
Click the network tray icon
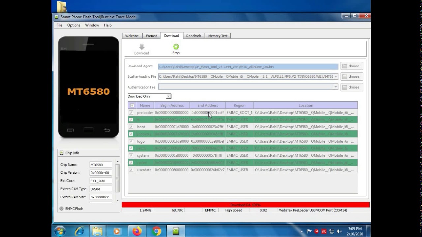tap(332, 231)
